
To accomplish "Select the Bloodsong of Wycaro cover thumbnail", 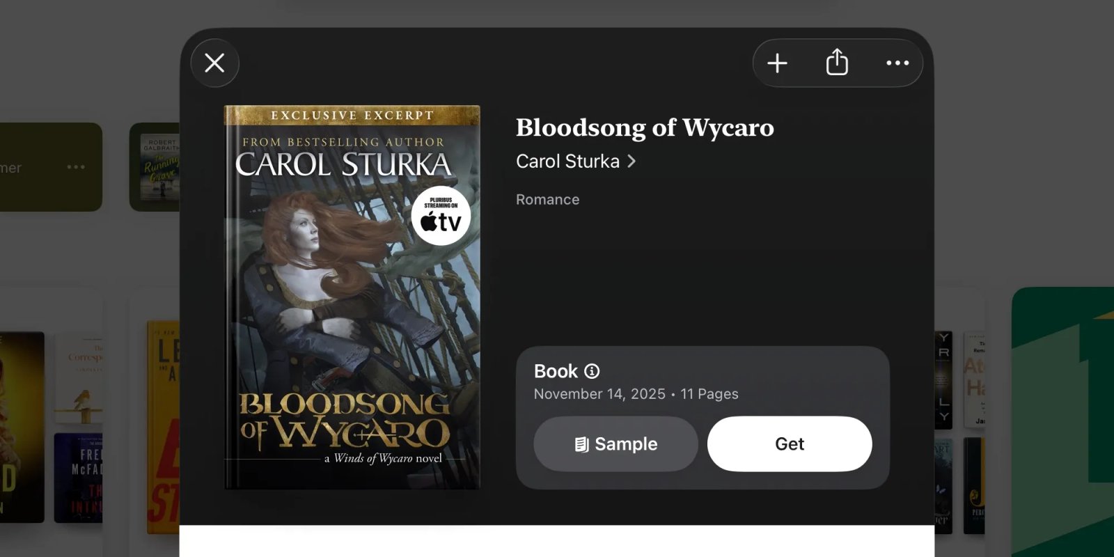I will [x=352, y=296].
